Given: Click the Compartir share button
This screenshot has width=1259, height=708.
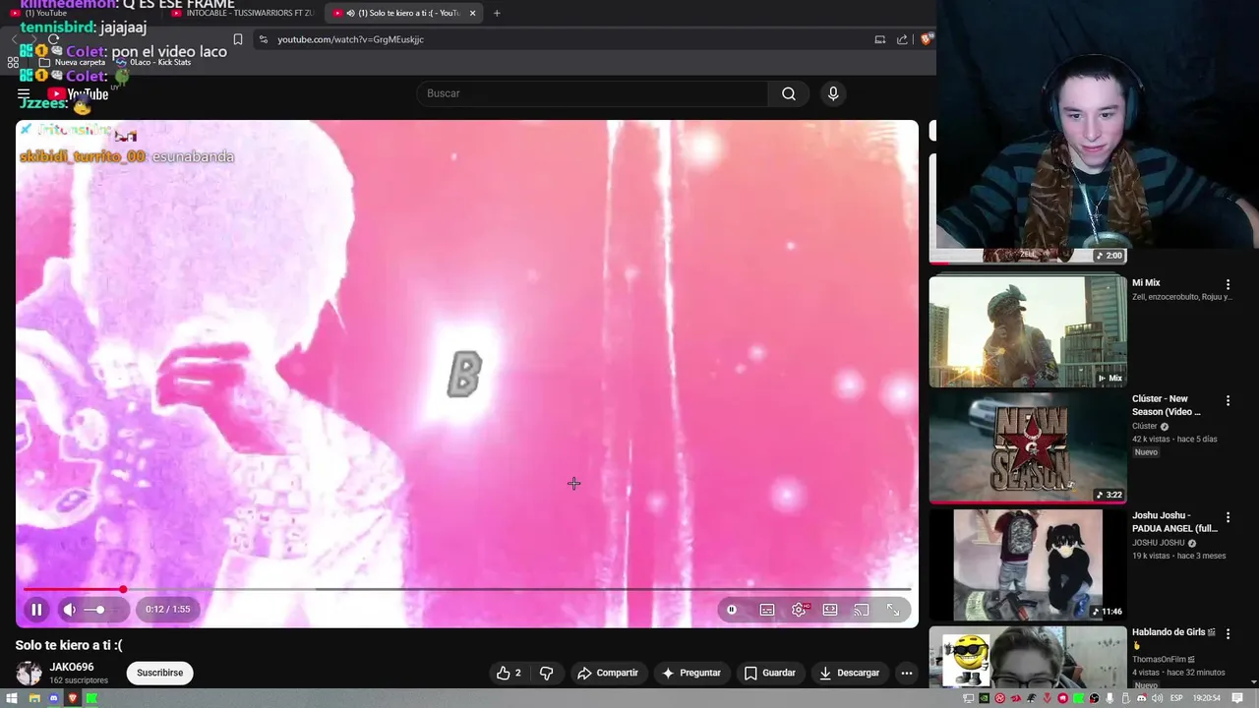Looking at the screenshot, I should [x=608, y=673].
